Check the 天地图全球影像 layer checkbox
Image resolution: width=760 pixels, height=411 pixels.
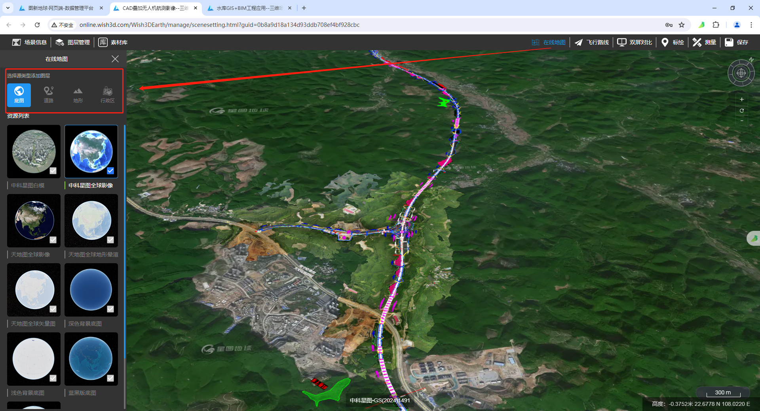coord(53,240)
